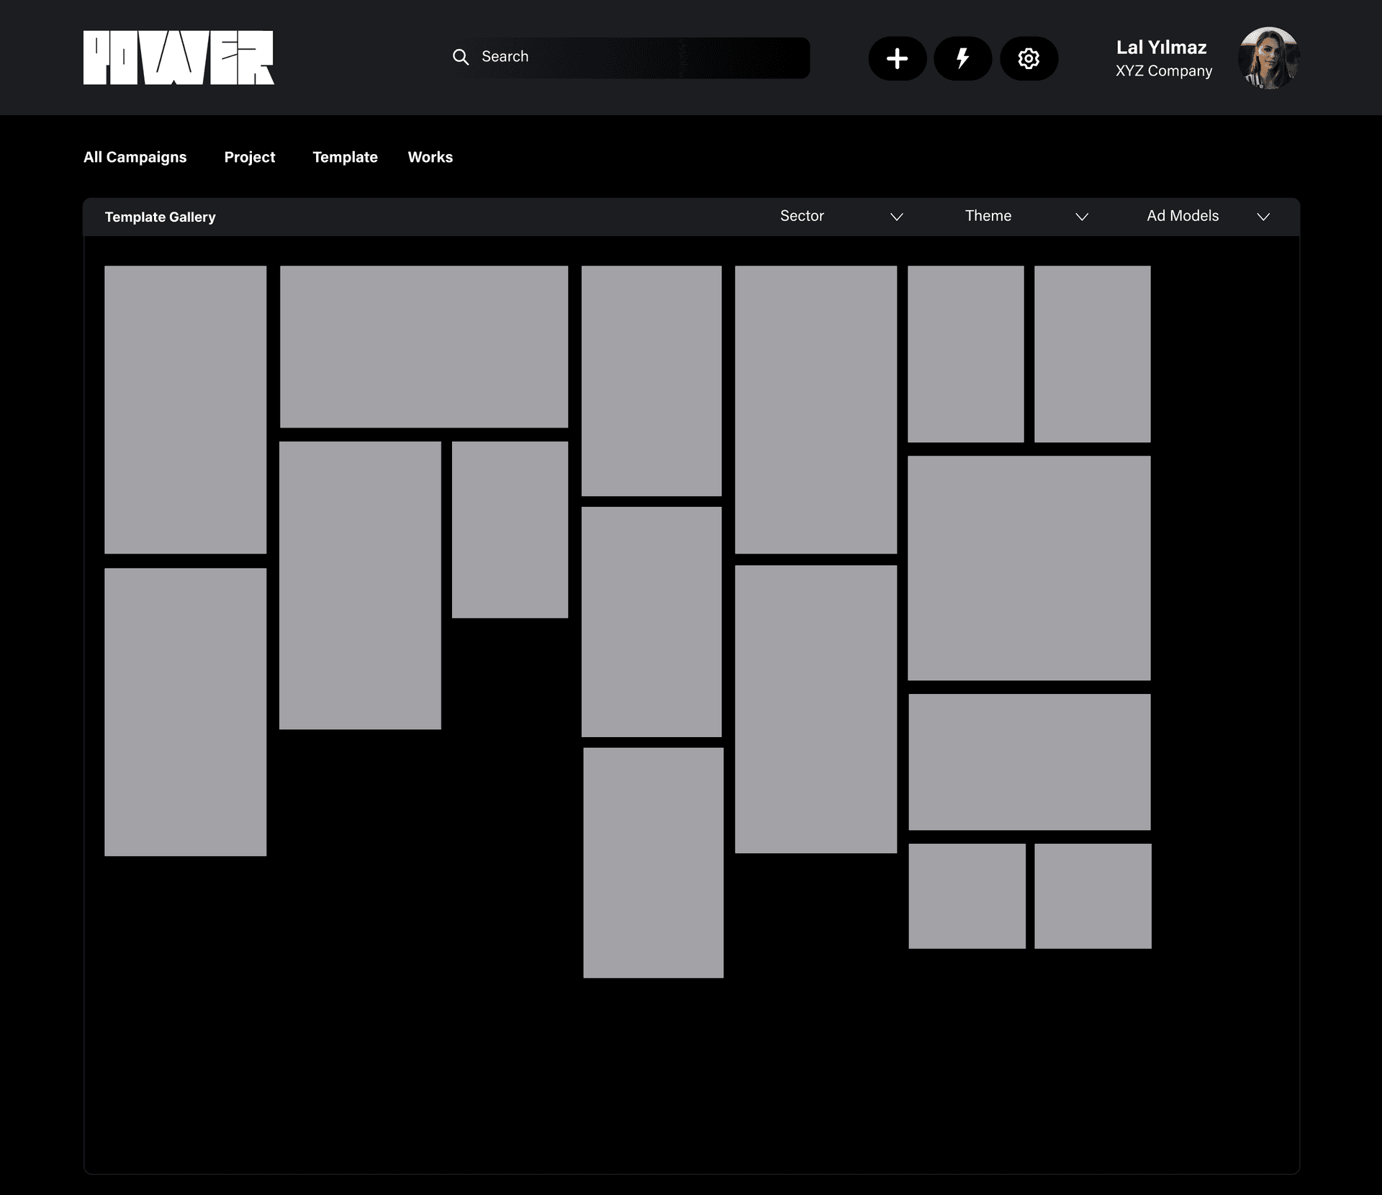The image size is (1382, 1195).
Task: Click the magnifier search icon
Action: click(x=461, y=57)
